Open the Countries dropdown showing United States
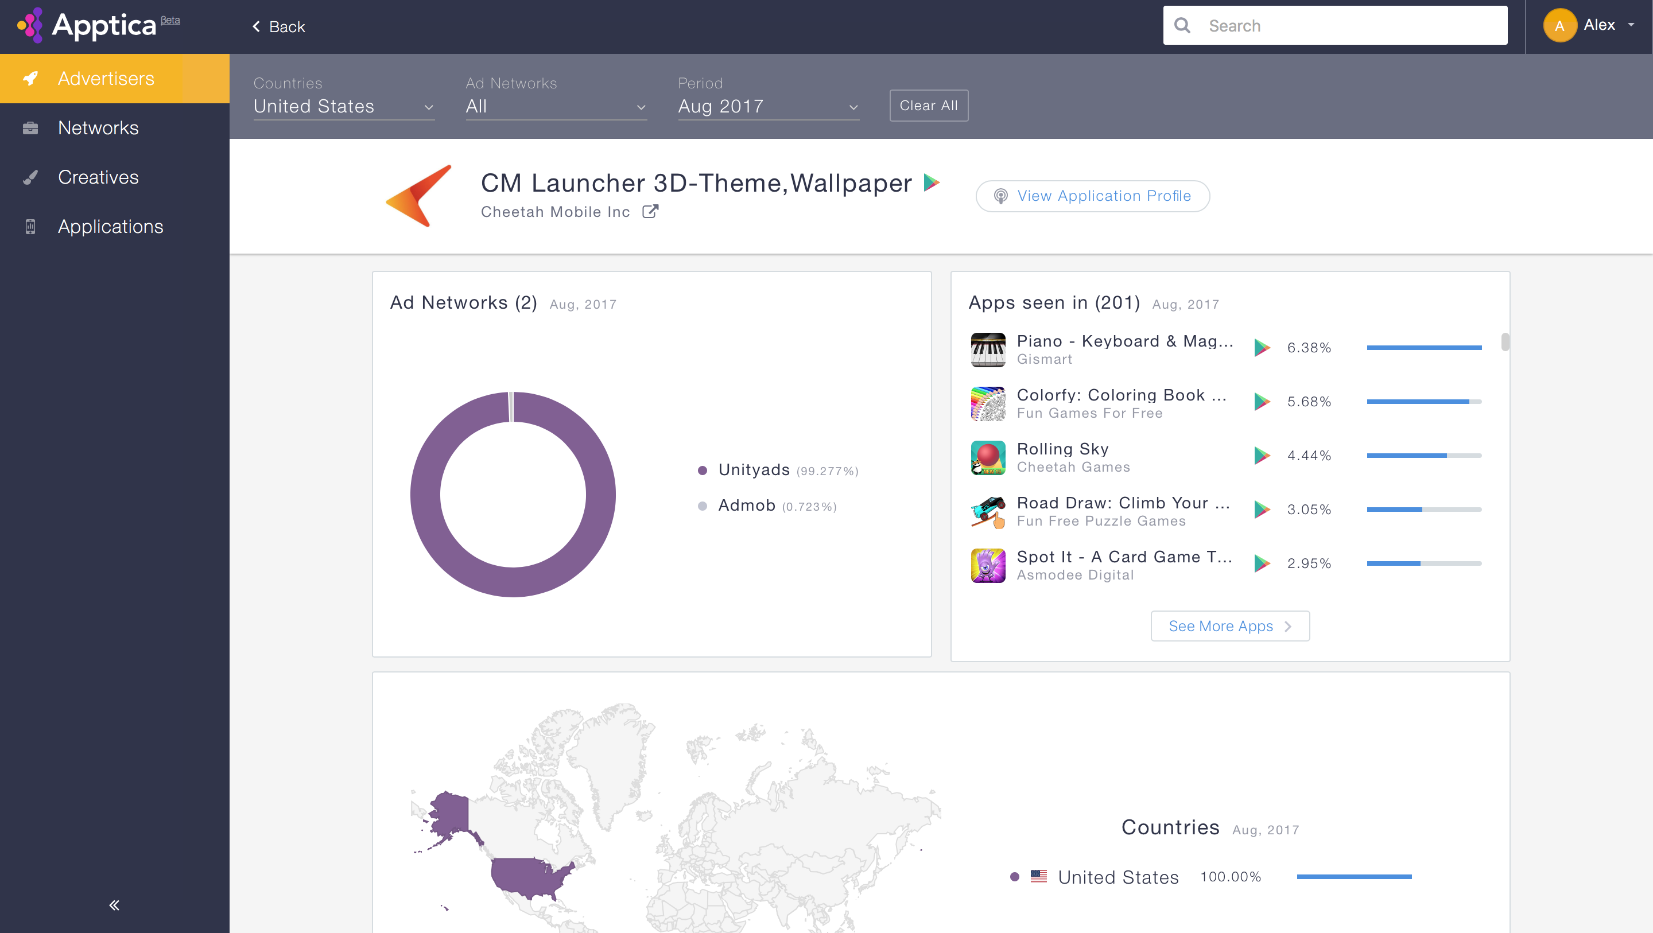Viewport: 1653px width, 933px height. point(344,107)
